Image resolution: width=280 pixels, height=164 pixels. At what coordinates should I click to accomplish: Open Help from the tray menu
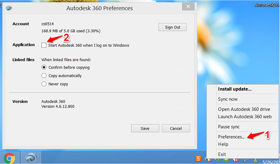(223, 144)
